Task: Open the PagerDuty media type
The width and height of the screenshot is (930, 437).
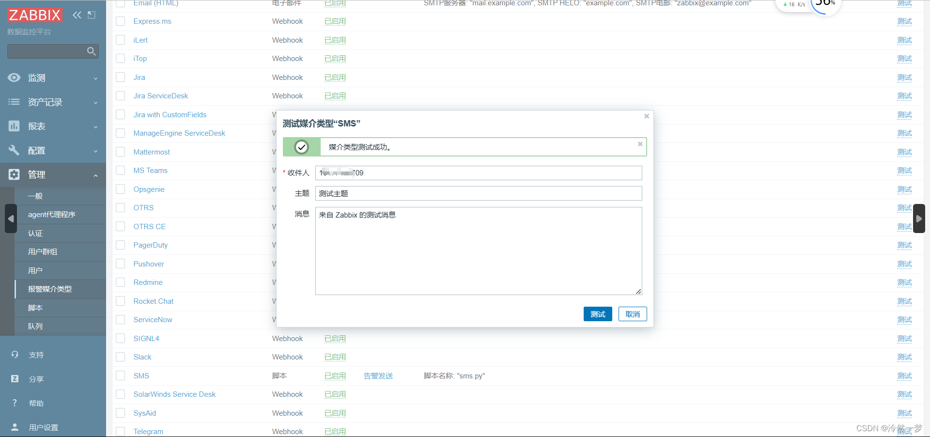Action: 151,245
